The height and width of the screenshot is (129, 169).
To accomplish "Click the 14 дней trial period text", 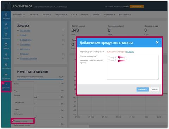I will (125, 6).
